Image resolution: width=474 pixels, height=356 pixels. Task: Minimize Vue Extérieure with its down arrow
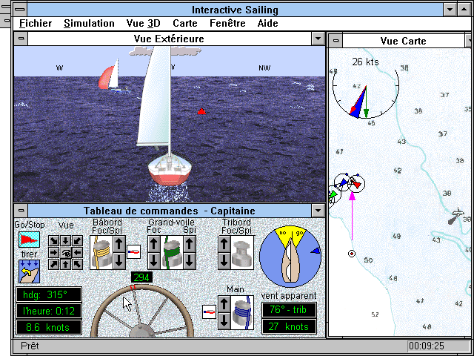pos(318,39)
